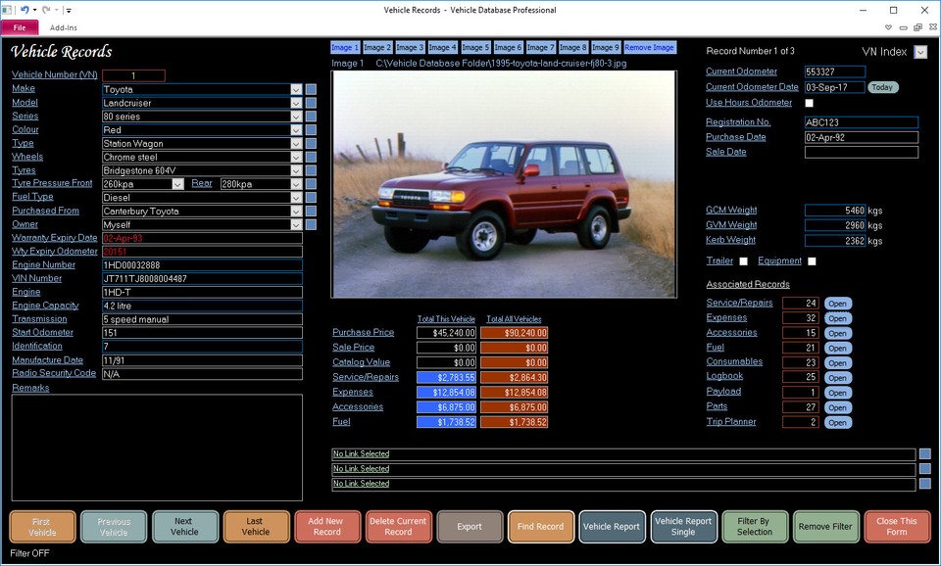Click the blue square button beside Type
This screenshot has width=941, height=566.
(311, 143)
